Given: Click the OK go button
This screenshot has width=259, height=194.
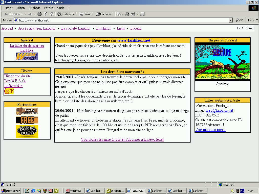Looking at the screenshot, I should pyautogui.click(x=239, y=20).
